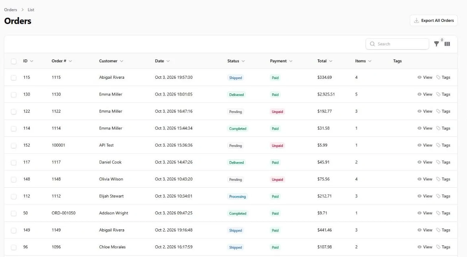
Task: Click eye icon for order 1096
Action: pyautogui.click(x=420, y=247)
